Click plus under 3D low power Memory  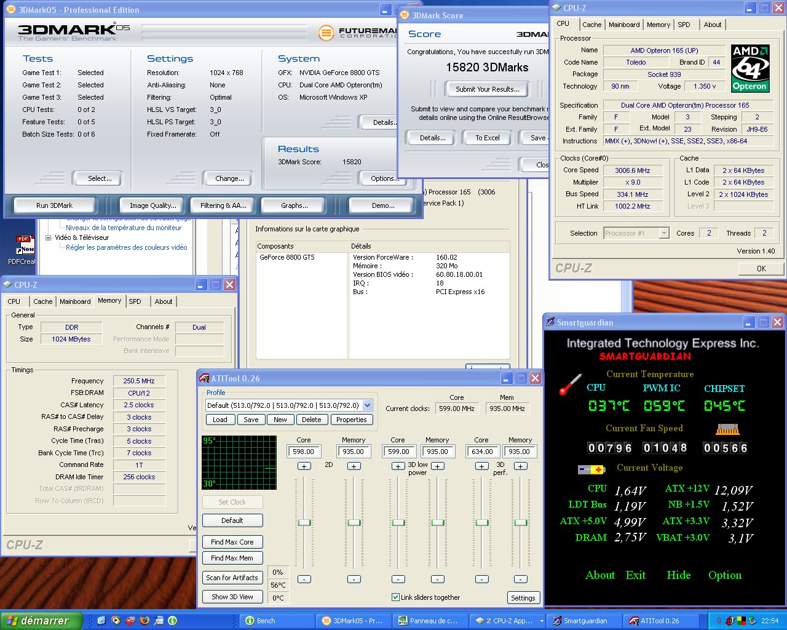click(438, 466)
